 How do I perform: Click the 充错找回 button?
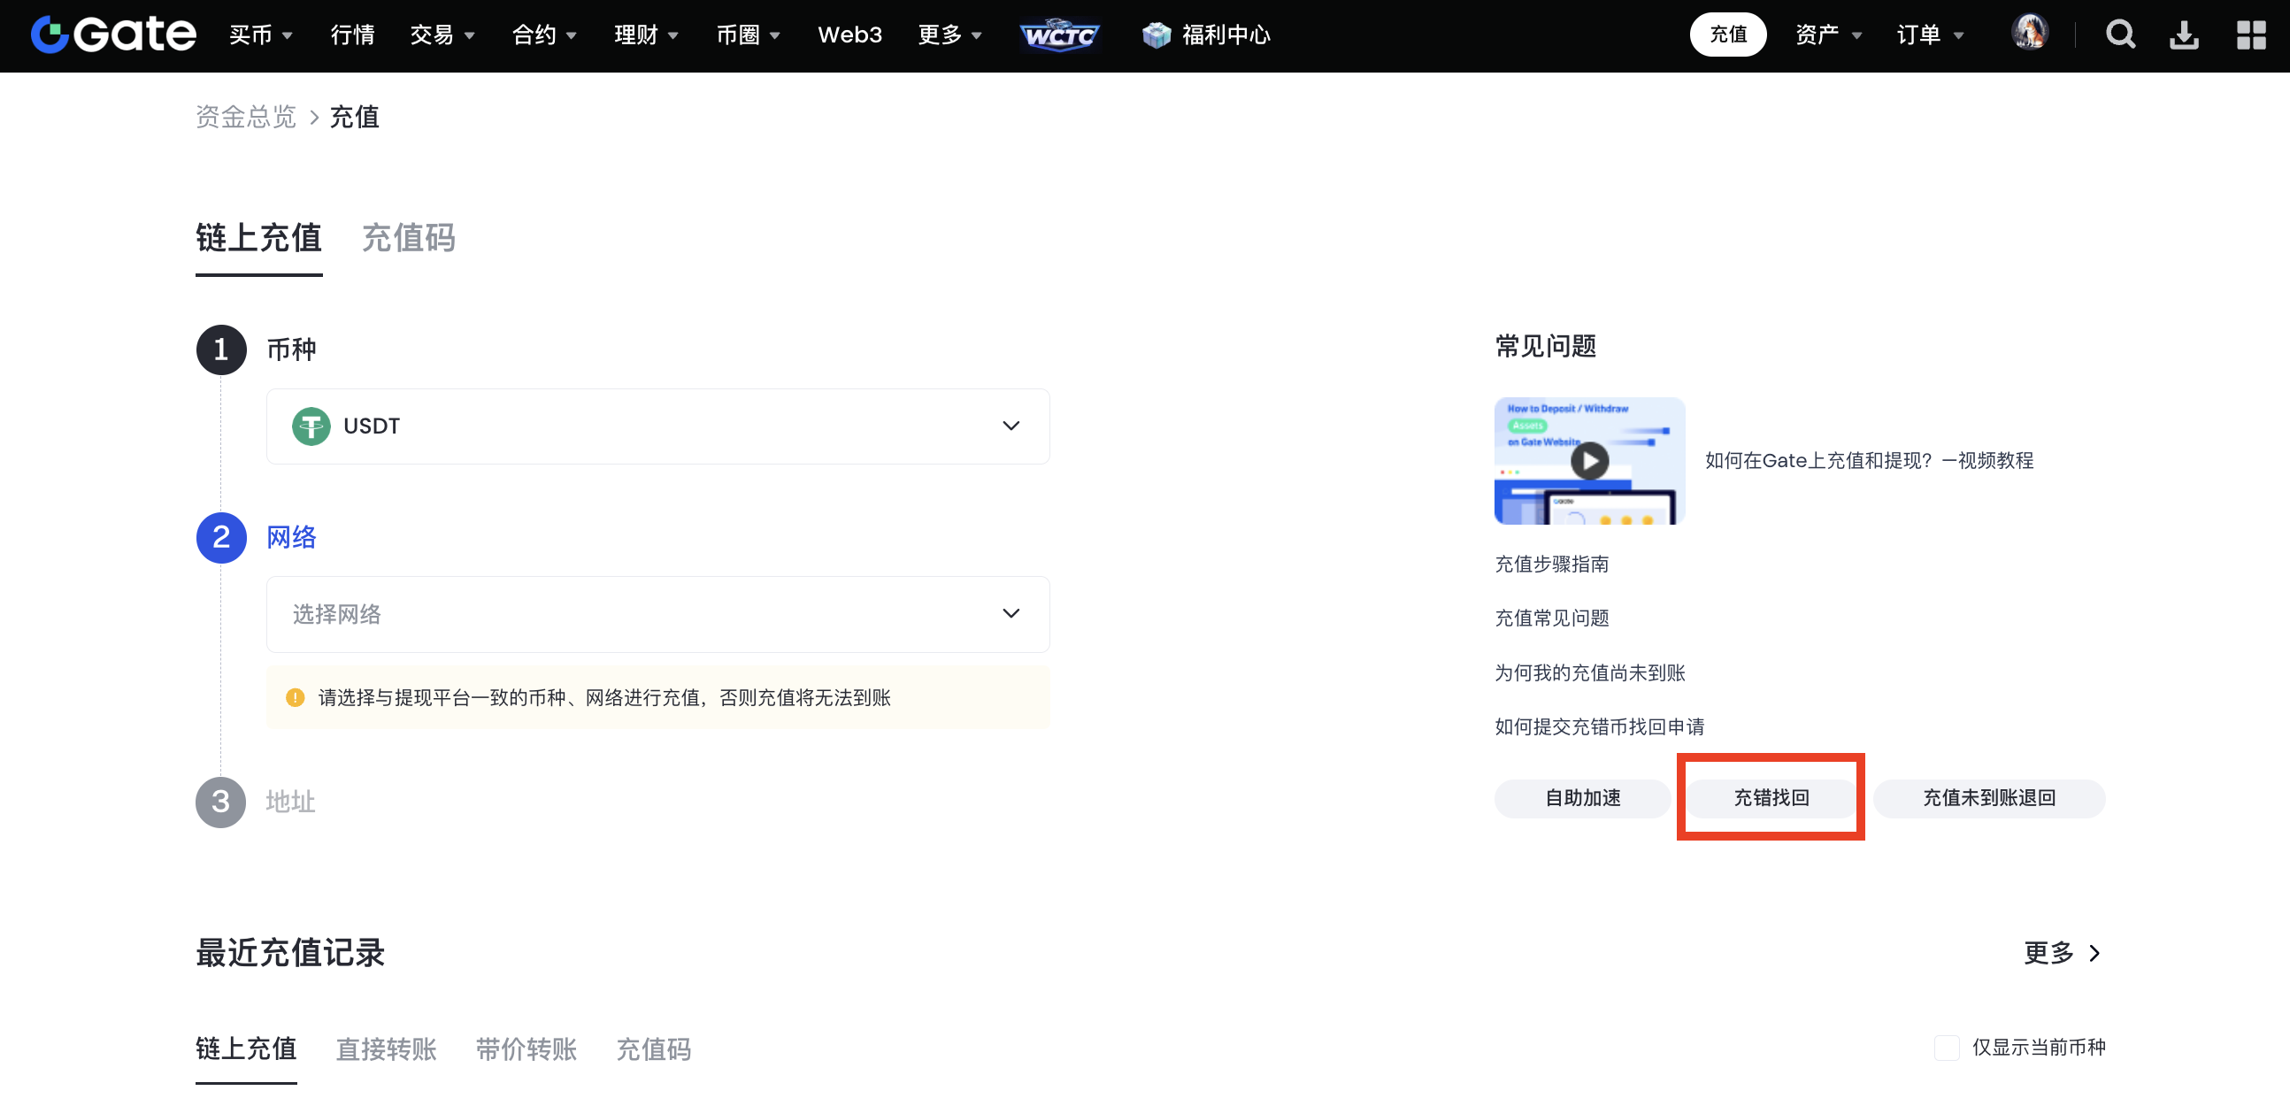pyautogui.click(x=1771, y=797)
